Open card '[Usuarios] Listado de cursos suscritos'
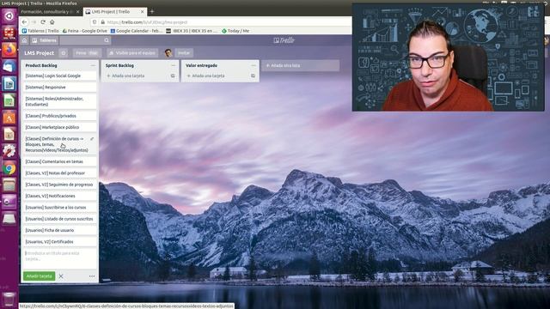550x309 pixels. tap(59, 219)
